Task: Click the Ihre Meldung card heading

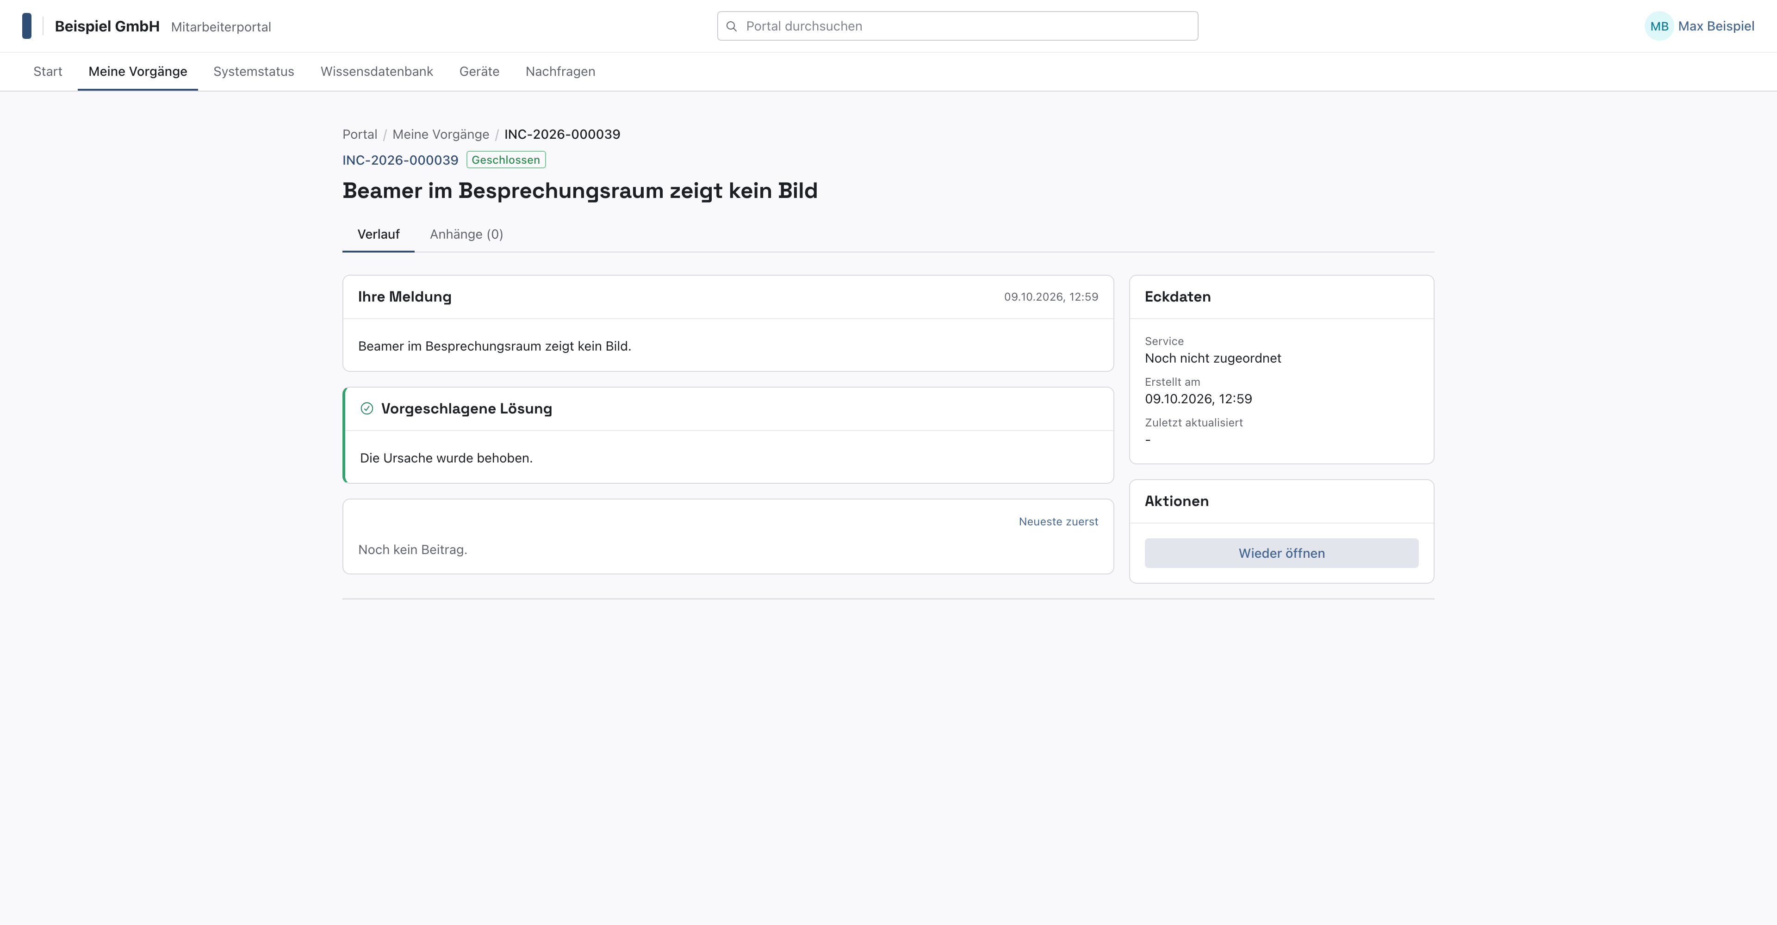Action: pos(405,297)
